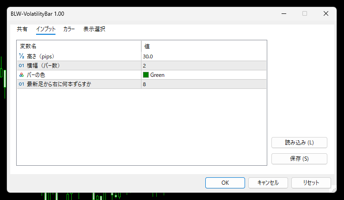Select the 高さ（pips） variable name
Viewport: 344px width, 200px height.
click(x=41, y=56)
